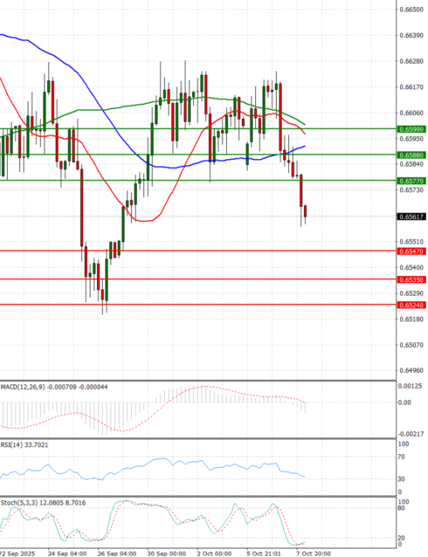This screenshot has width=428, height=557.
Task: Click the 0.65770 green price level label
Action: point(410,181)
